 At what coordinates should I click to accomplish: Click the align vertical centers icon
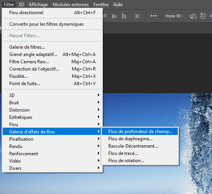point(114,16)
